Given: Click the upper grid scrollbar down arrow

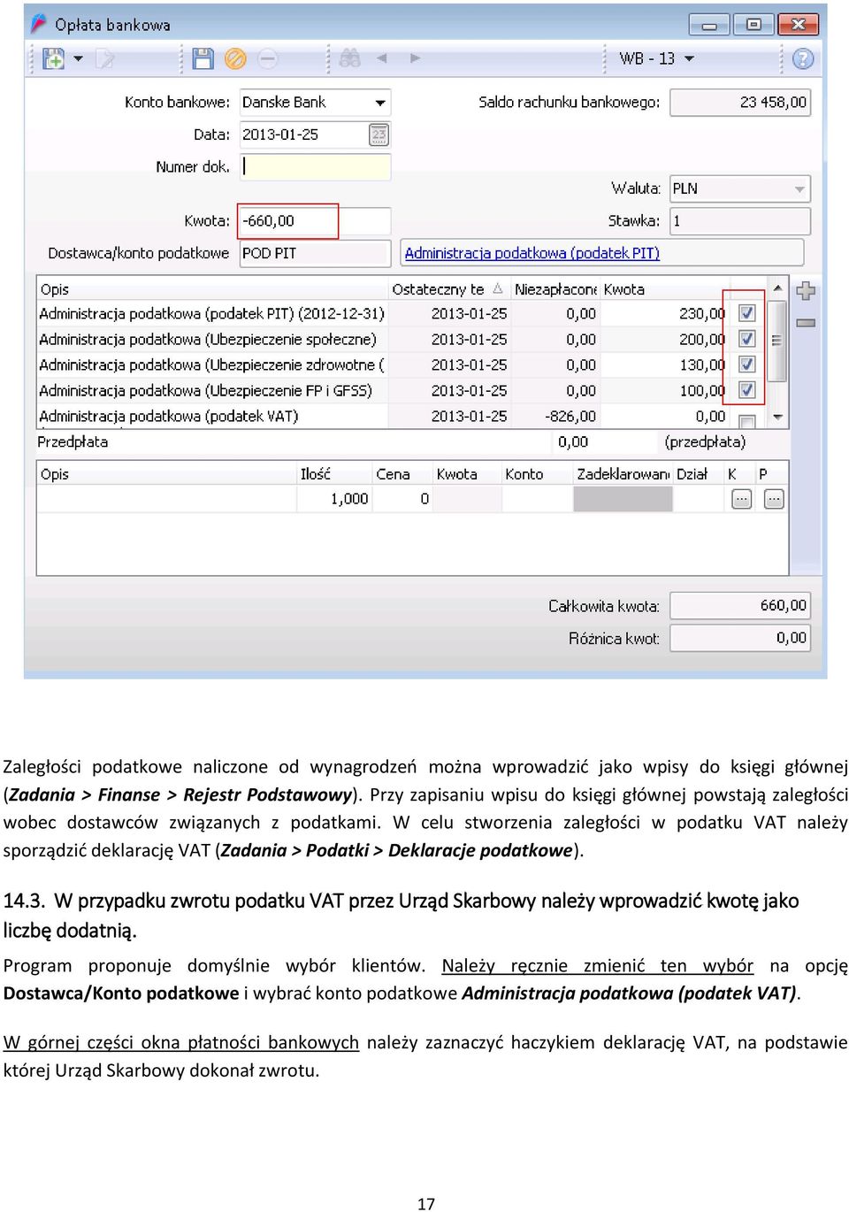Looking at the screenshot, I should pyautogui.click(x=777, y=417).
